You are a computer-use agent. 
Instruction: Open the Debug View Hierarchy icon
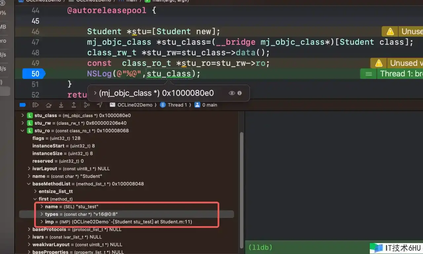click(87, 105)
